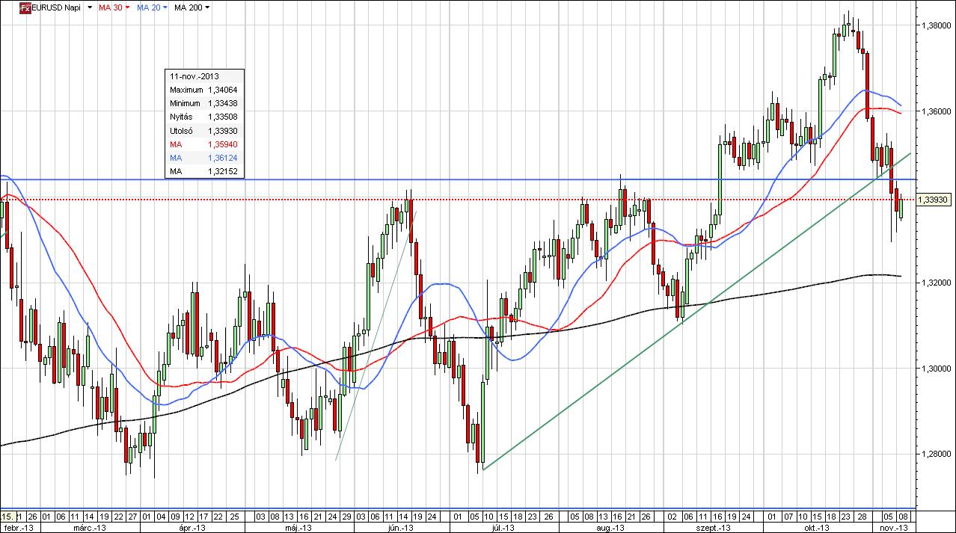Click the jún.-13 month label
Viewport: 956px width, 533px height.
click(x=401, y=528)
